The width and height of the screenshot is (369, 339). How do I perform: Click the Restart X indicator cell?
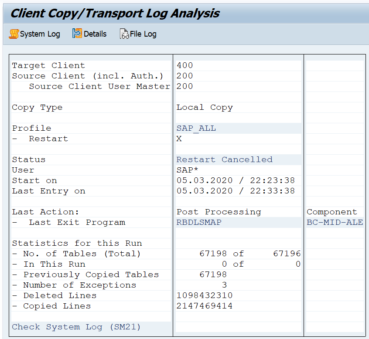pyautogui.click(x=179, y=139)
